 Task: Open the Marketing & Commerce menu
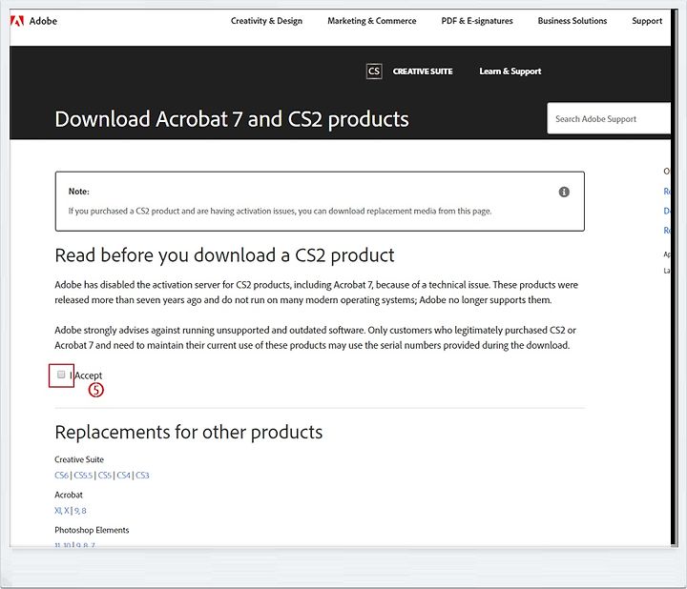pyautogui.click(x=371, y=21)
